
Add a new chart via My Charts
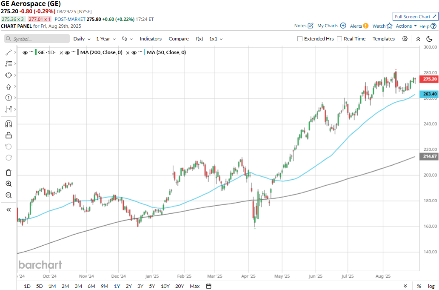coord(343,26)
